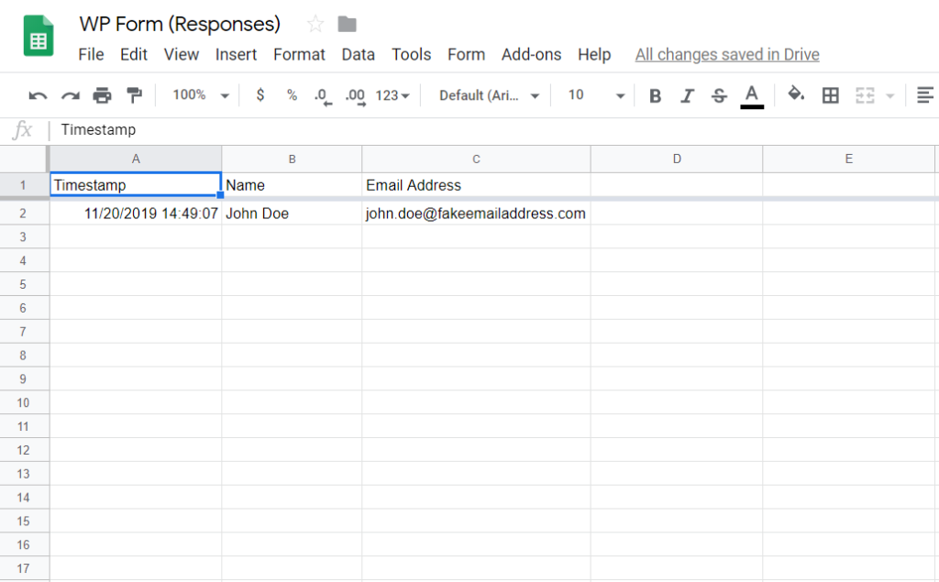Open the fill color picker
This screenshot has width=939, height=582.
796,94
